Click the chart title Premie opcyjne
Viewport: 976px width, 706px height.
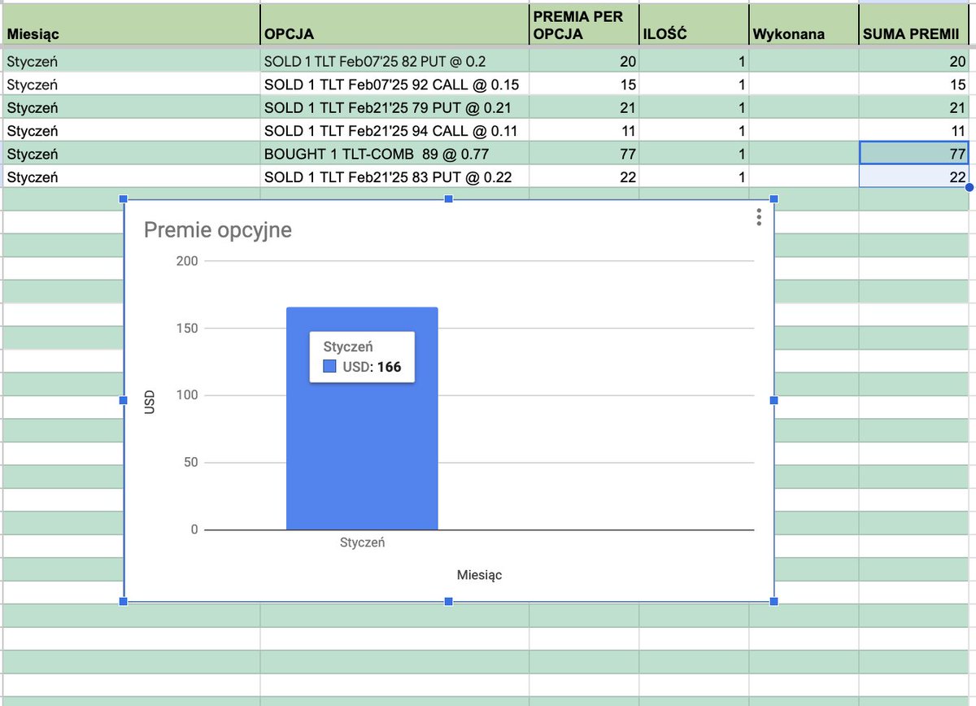pyautogui.click(x=217, y=230)
